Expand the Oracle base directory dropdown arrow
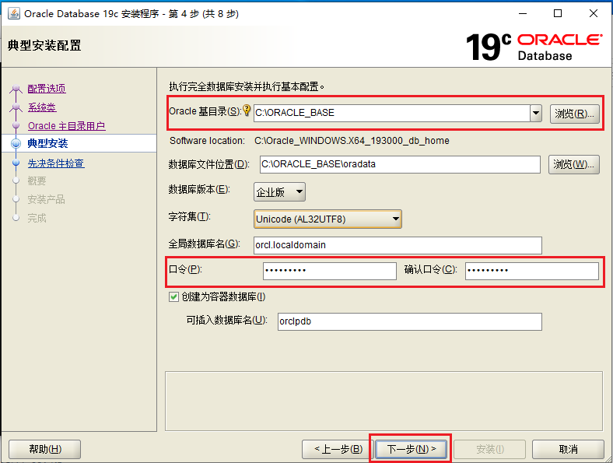Viewport: 613px width, 463px height. tap(535, 113)
